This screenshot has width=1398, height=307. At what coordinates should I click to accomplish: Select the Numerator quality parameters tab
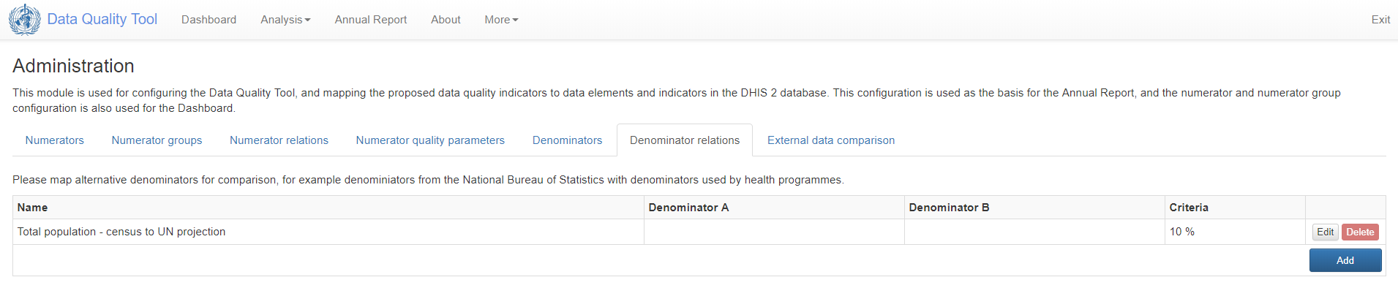(430, 140)
